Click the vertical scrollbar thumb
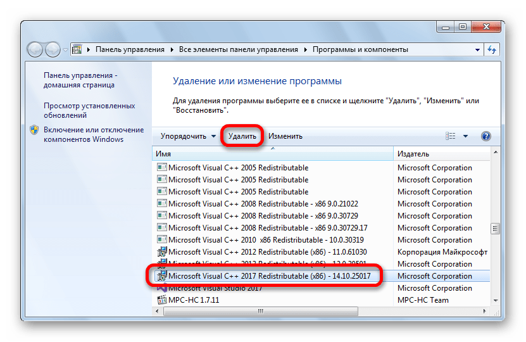This screenshot has height=342, width=526. (495, 229)
